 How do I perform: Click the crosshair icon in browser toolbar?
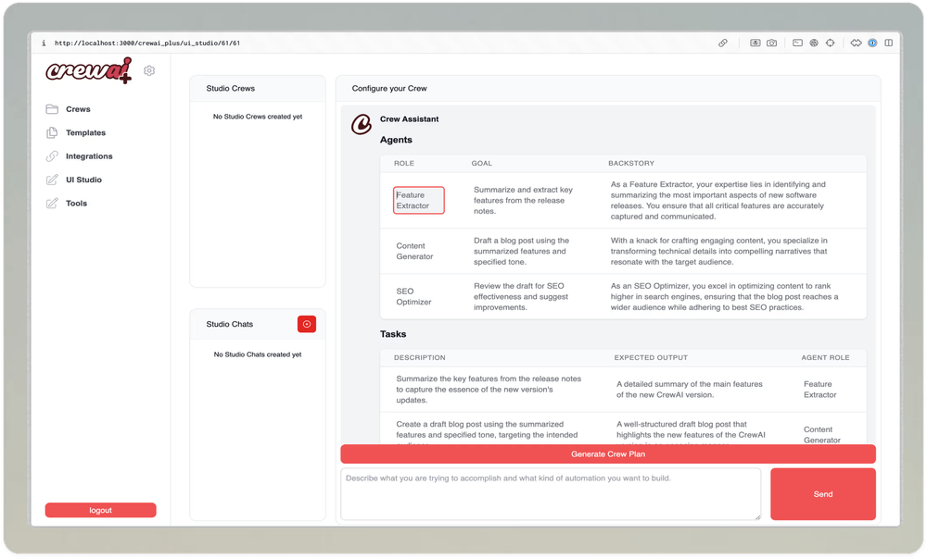click(830, 43)
